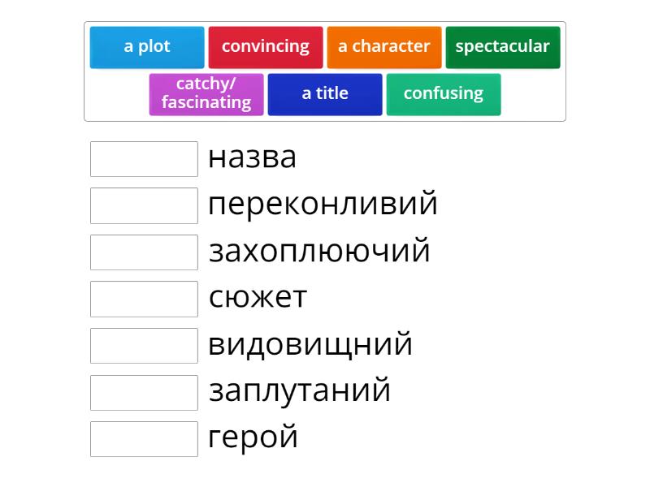This screenshot has height=487, width=650.
Task: Click the word 'захоплюючий'
Action: tap(319, 251)
